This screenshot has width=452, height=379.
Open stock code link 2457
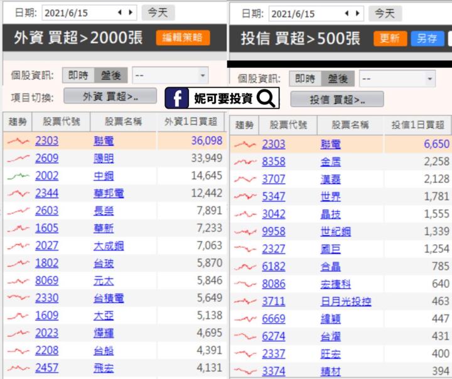pyautogui.click(x=46, y=368)
